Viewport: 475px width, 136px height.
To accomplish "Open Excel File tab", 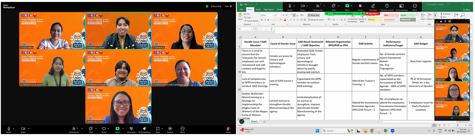I will [x=241, y=9].
